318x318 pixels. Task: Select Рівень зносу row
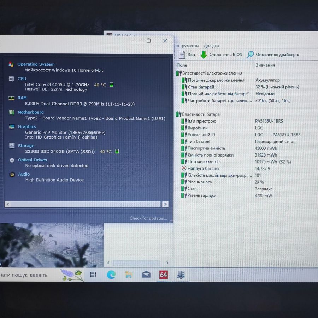point(223,182)
